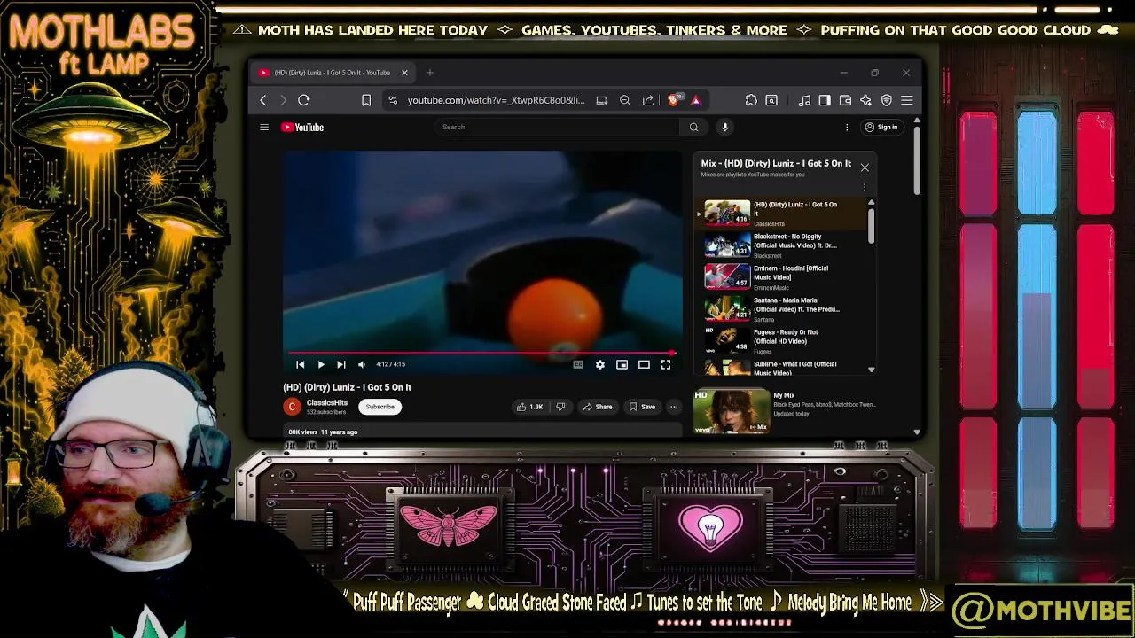Open more actions ellipsis beside Save
Viewport: 1135px width, 638px height.
tap(674, 407)
